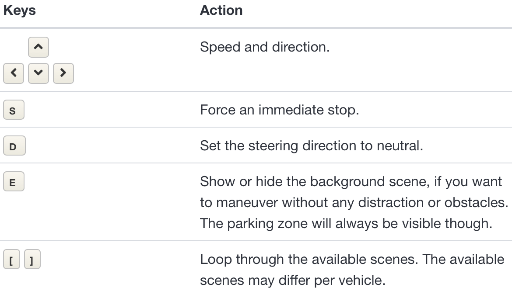Screen dimensions: 512x291
Task: Click the left arrow key icon
Action: tap(14, 73)
